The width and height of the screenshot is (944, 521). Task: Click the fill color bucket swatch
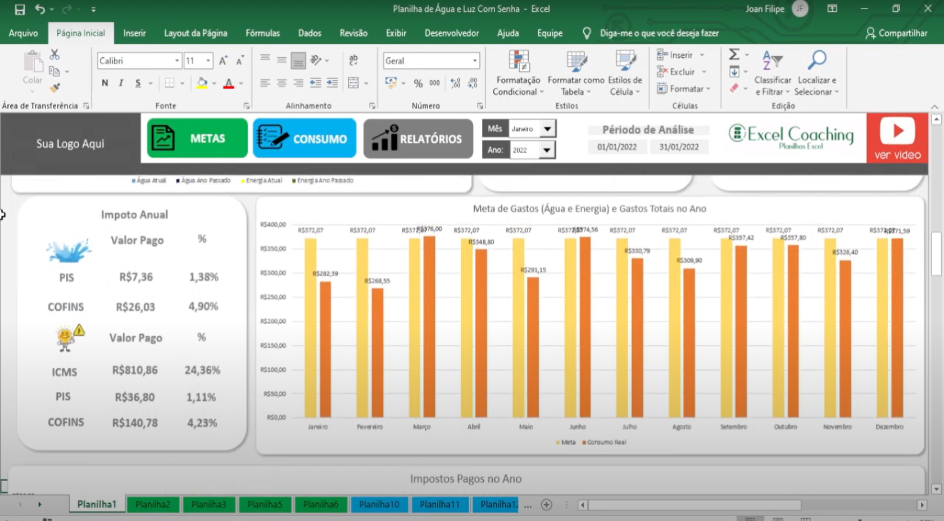(x=202, y=83)
